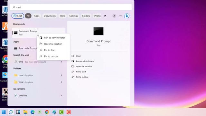Open File Explorer from the taskbar

(25, 112)
